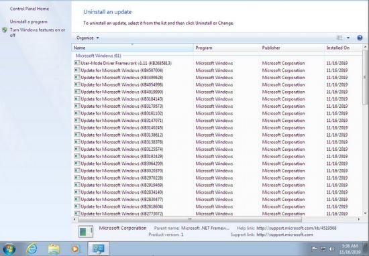Image resolution: width=369 pixels, height=256 pixels.
Task: Open the Uninstall a program link
Action: (28, 21)
